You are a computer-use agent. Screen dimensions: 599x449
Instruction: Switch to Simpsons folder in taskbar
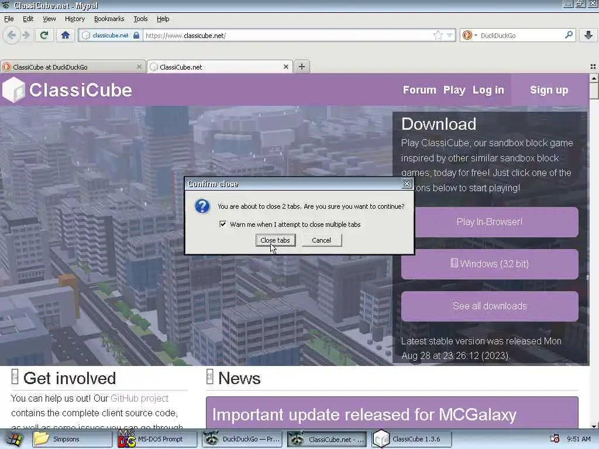click(72, 439)
